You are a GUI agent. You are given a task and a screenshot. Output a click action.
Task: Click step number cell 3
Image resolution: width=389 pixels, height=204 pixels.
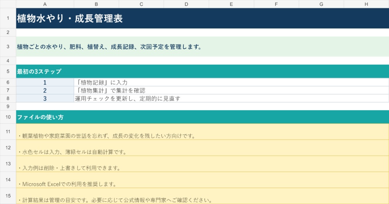pyautogui.click(x=45, y=98)
